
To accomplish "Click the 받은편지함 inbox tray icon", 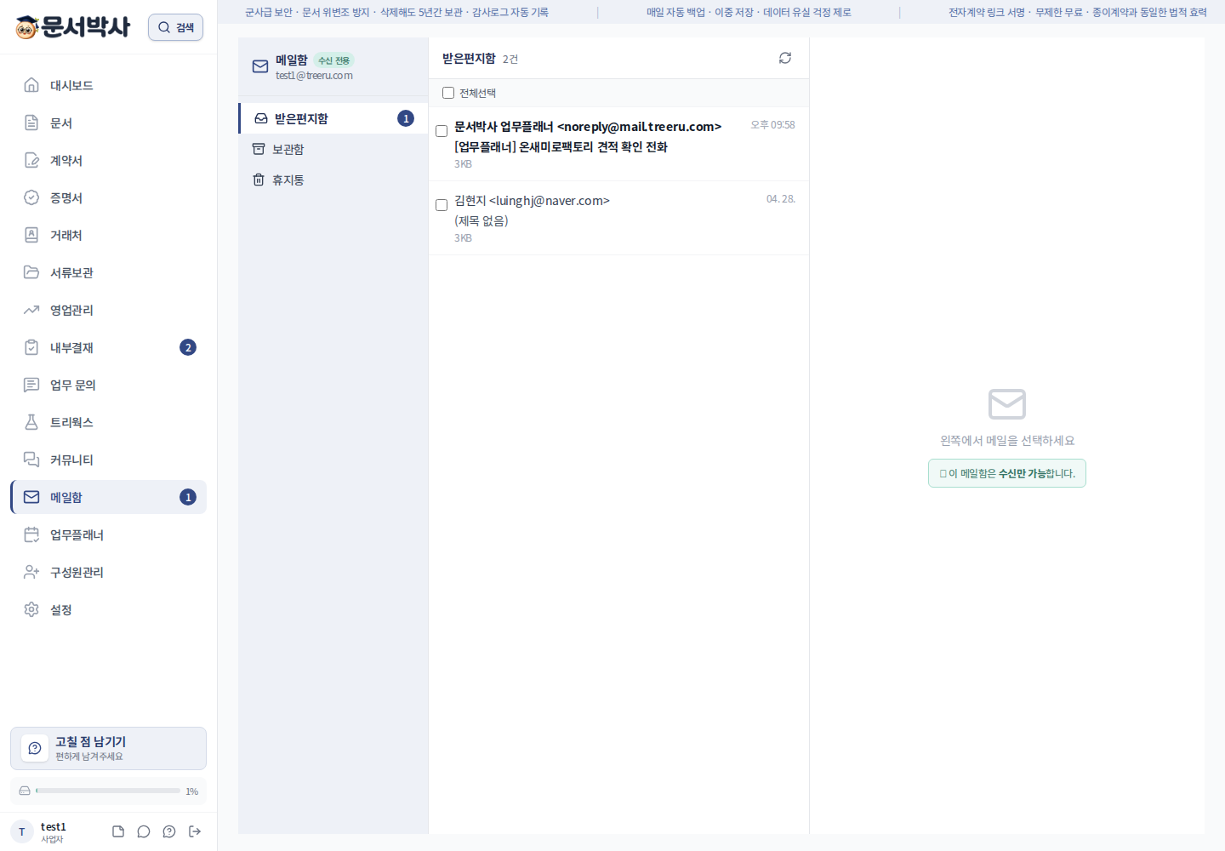I will click(x=261, y=118).
